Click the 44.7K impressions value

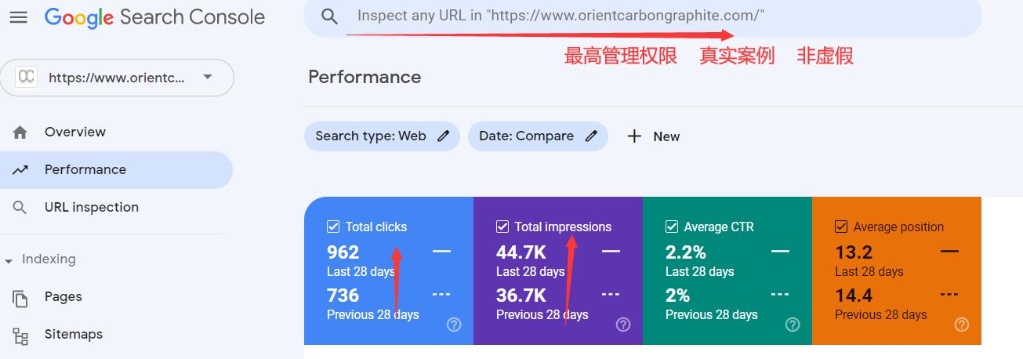point(521,252)
